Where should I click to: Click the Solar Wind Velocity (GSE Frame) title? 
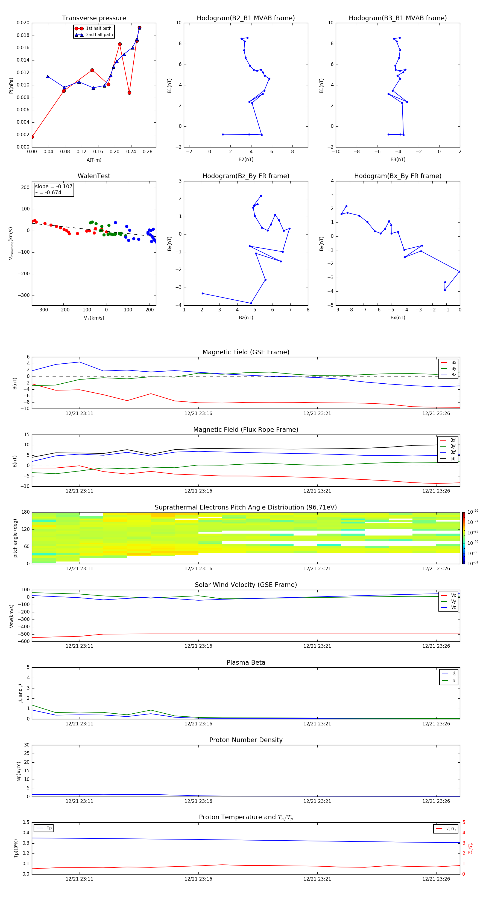click(246, 585)
